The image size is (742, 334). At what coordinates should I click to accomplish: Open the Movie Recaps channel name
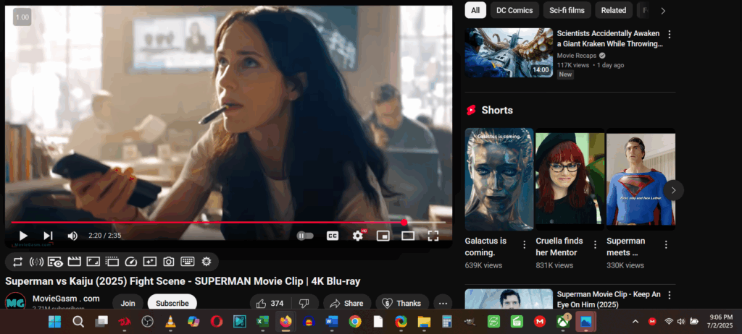click(x=576, y=55)
